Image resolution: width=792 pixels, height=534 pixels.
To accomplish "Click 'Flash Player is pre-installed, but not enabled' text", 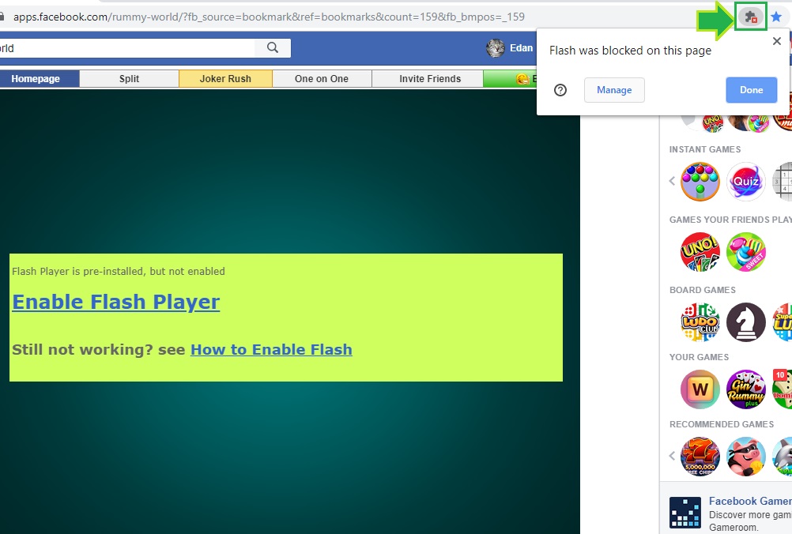I will pos(119,271).
